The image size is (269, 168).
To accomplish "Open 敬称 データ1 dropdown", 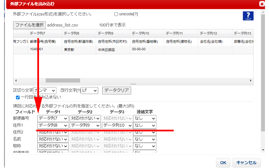I will click(x=53, y=146).
